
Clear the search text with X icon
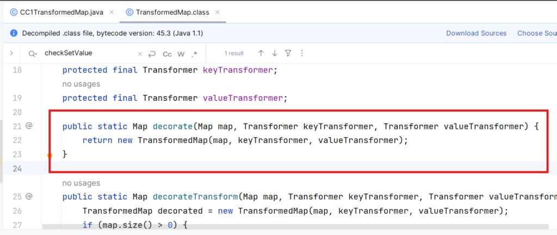click(x=140, y=53)
